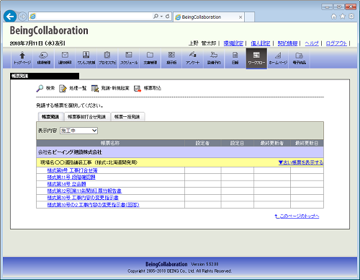
Task: Refresh the page with the reload icon
Action: (168, 16)
